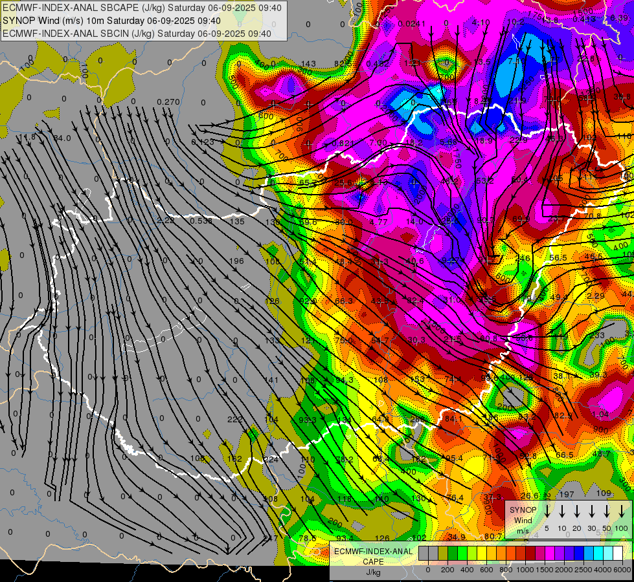The height and width of the screenshot is (582, 634).
Task: Click the 20 m/s wind arrow in SYNOP legend
Action: click(x=577, y=512)
